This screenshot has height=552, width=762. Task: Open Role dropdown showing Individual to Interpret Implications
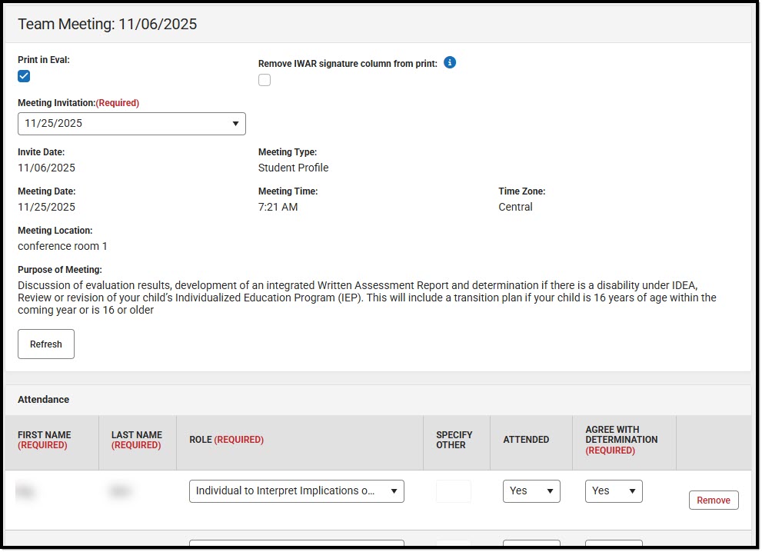(x=297, y=490)
